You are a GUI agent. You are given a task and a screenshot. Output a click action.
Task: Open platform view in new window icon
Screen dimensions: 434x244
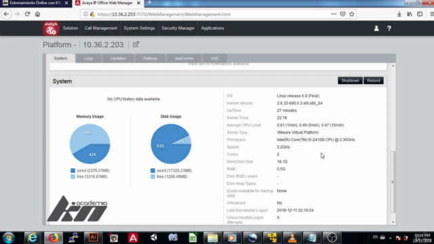click(x=136, y=44)
